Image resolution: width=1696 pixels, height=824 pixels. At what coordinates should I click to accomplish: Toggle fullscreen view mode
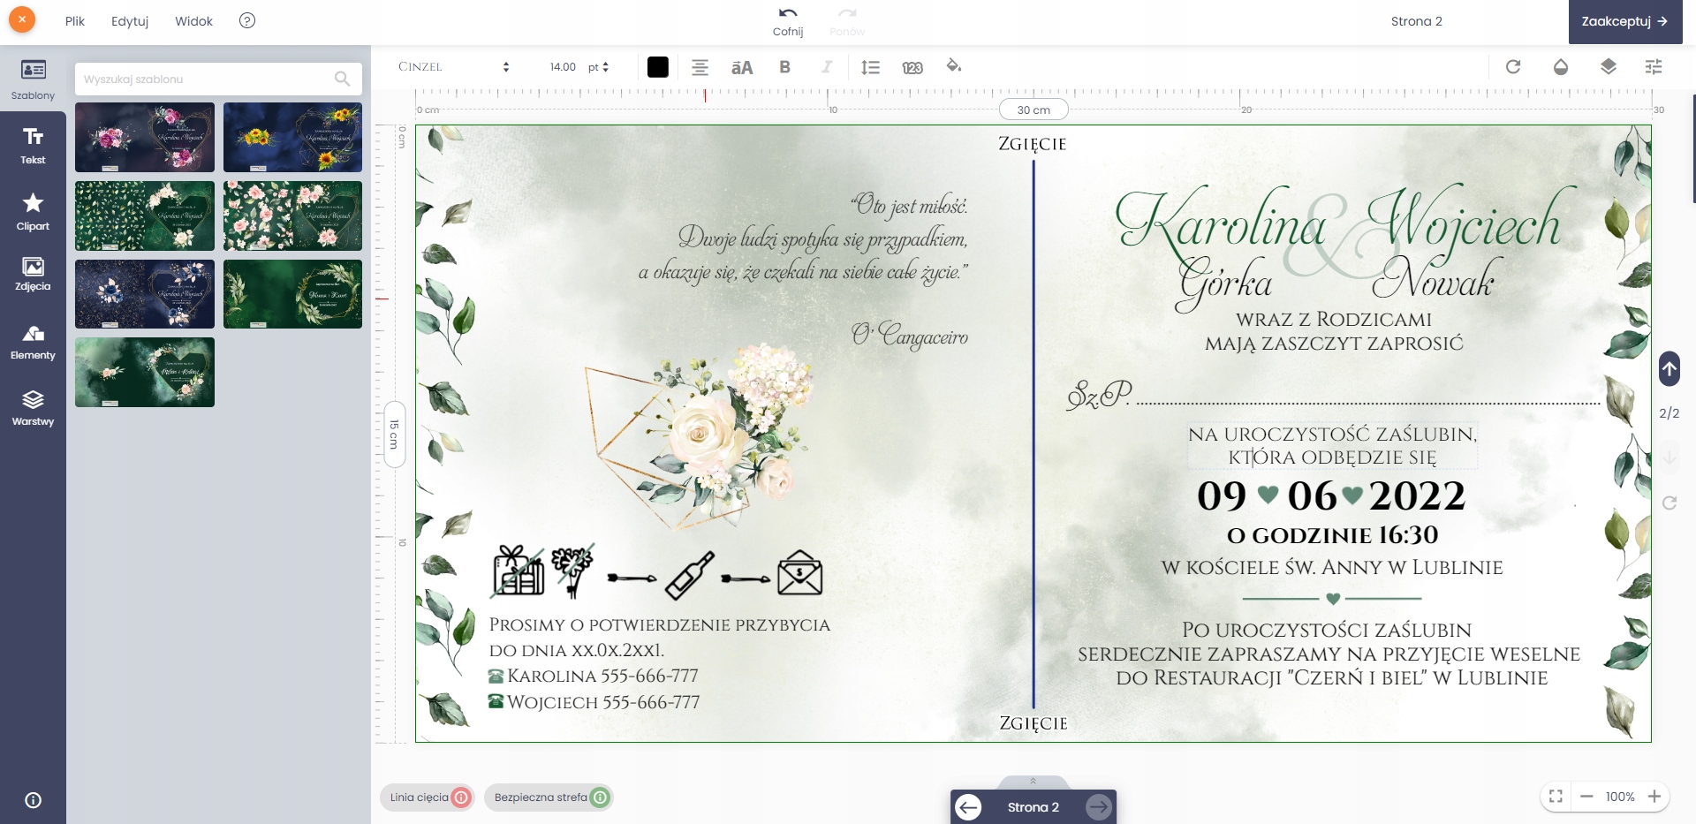click(x=1556, y=797)
